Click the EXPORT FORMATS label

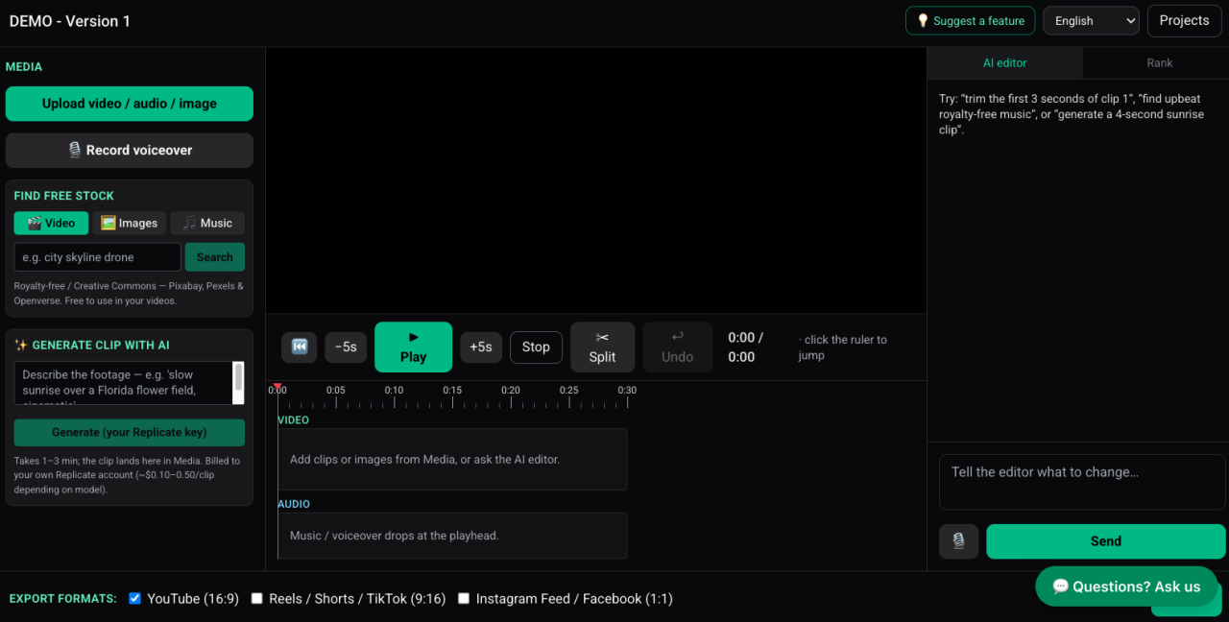pos(63,599)
